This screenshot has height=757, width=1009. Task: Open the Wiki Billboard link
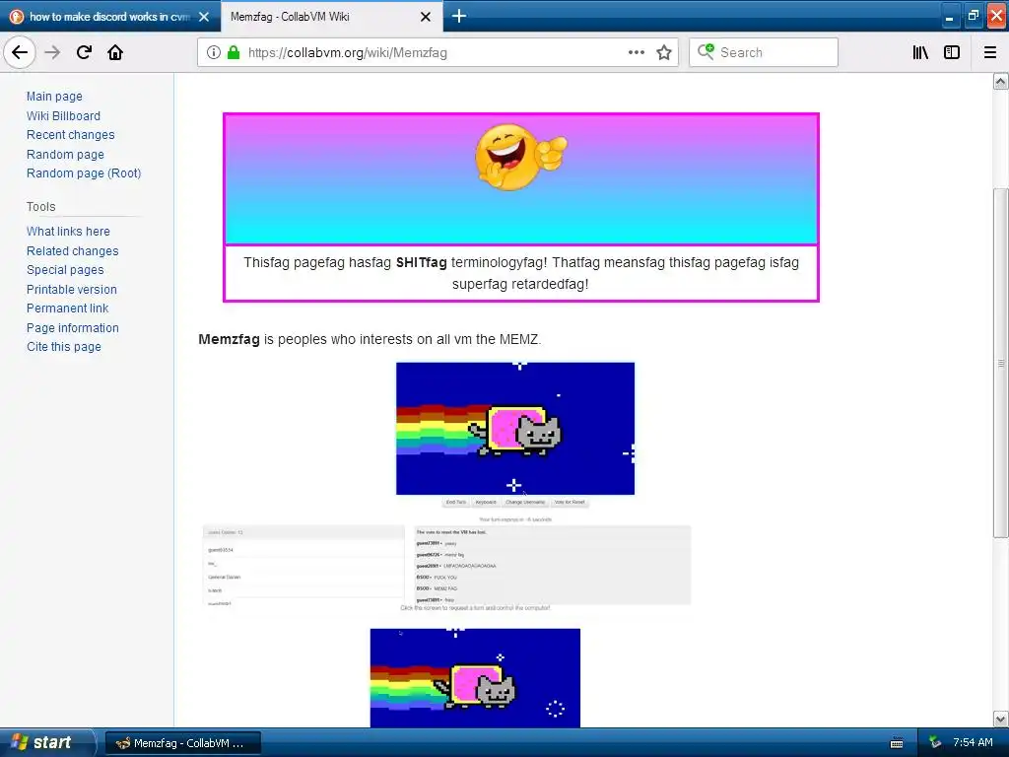pos(63,116)
